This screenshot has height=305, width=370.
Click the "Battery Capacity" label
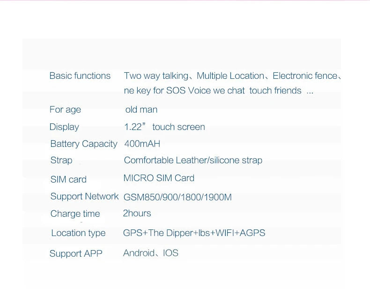[84, 144]
